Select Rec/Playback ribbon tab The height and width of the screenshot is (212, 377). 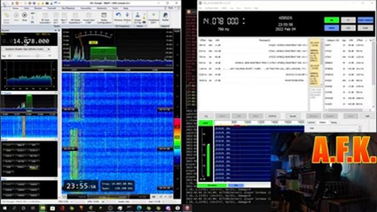pos(68,8)
